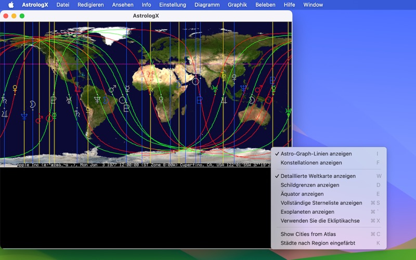Open the Apple menu
This screenshot has height=260, width=416.
11,5
